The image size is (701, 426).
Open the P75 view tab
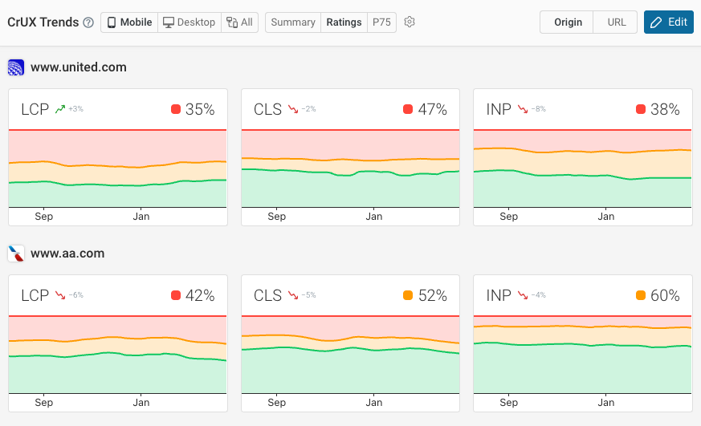381,22
